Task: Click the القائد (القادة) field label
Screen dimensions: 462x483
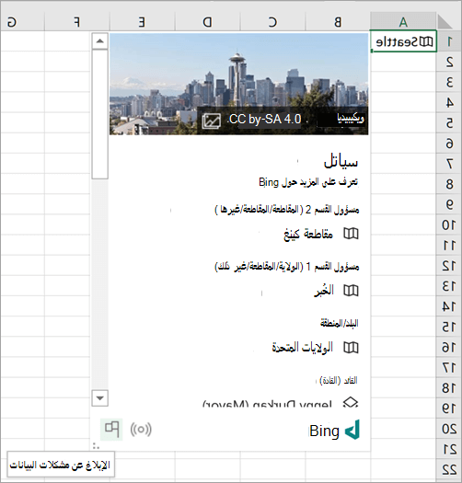Action: [338, 381]
